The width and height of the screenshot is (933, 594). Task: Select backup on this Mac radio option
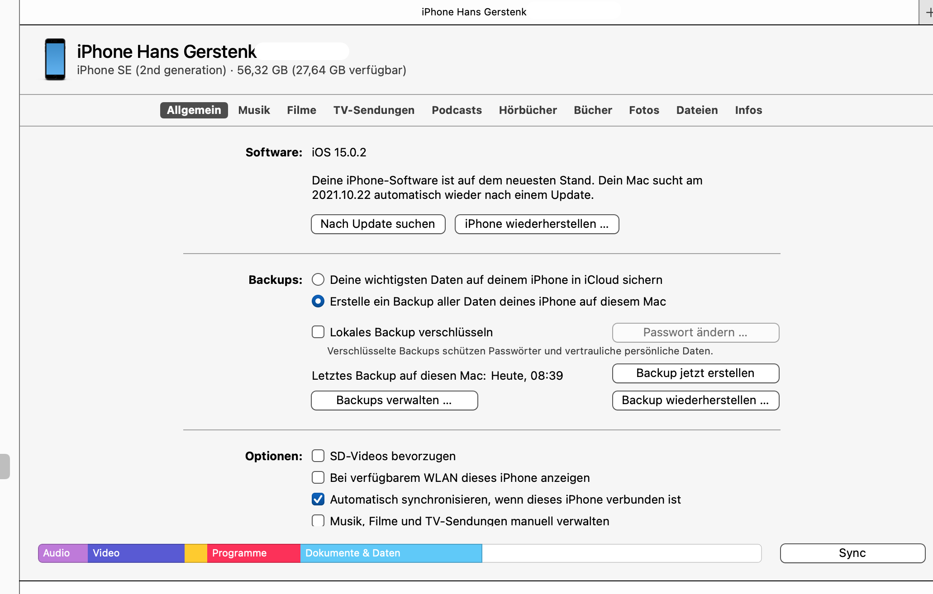coord(318,302)
